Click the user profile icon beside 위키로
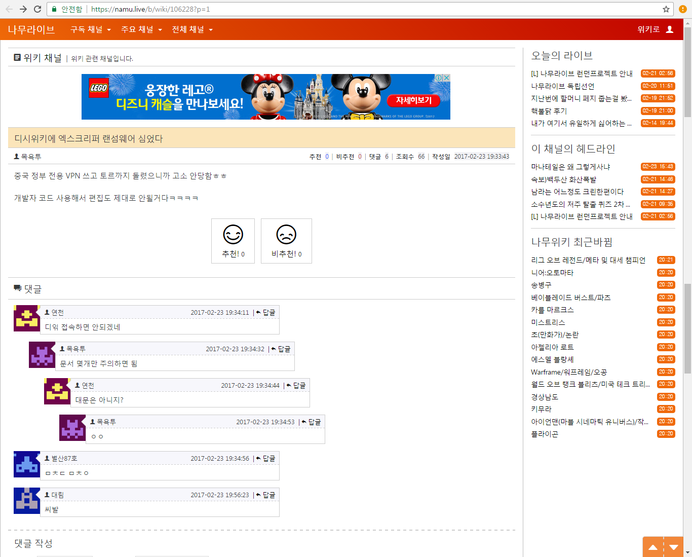The height and width of the screenshot is (557, 692). [669, 29]
